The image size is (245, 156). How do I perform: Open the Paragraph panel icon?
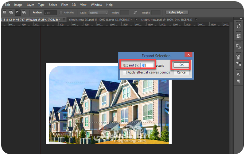point(238,81)
